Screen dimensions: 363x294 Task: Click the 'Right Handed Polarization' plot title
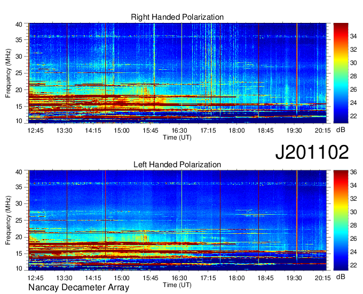[x=177, y=17]
